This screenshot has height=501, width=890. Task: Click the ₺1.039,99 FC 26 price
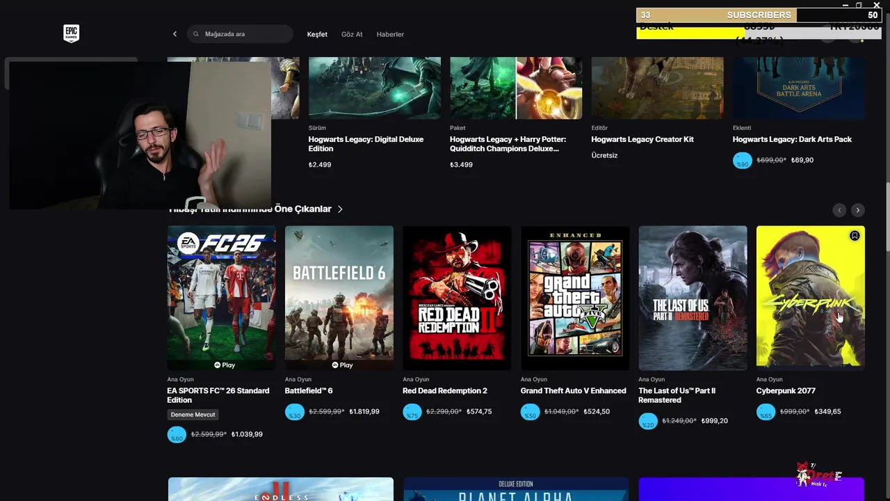tap(247, 435)
